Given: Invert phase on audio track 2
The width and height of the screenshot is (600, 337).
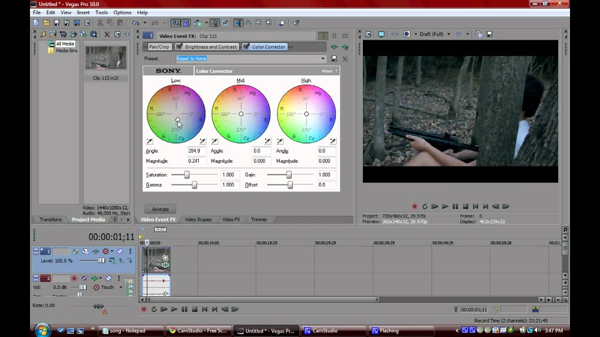Looking at the screenshot, I should tap(84, 278).
